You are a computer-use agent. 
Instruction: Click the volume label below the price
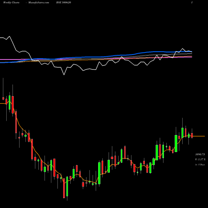[x=200, y=159]
